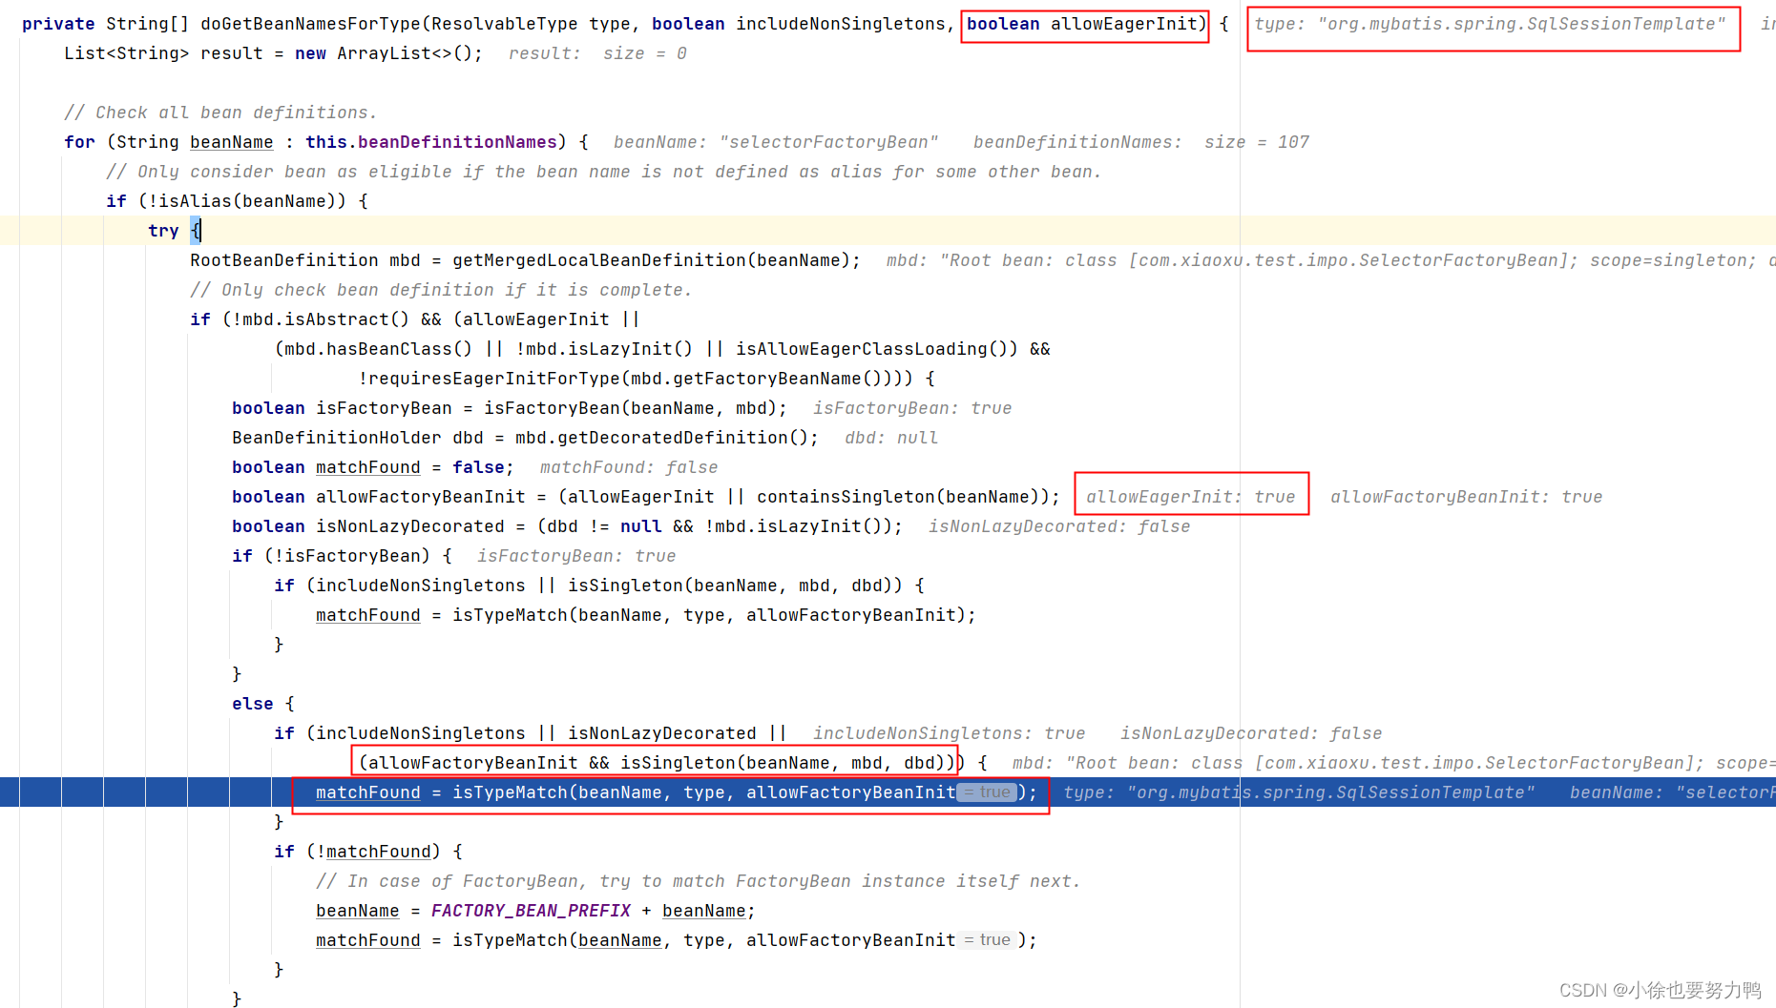Click hint 'includeNonSingletons: true'
The height and width of the screenshot is (1008, 1776).
(x=949, y=733)
